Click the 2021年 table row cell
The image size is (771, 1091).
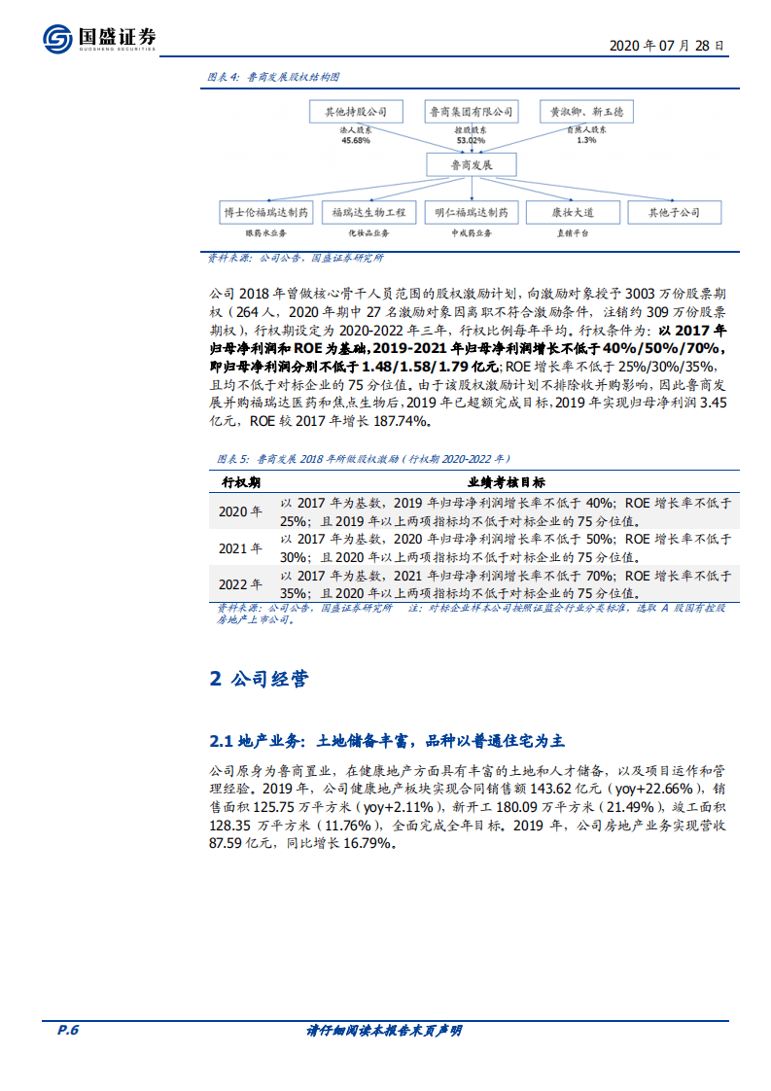[240, 548]
